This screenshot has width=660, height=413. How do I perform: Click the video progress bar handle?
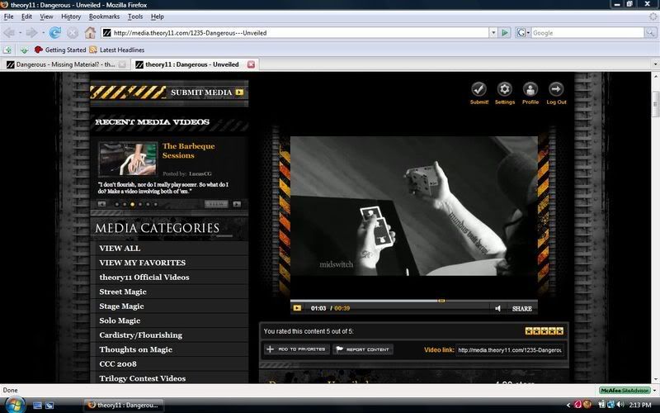tap(441, 301)
